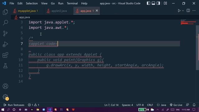Open the Search view in activity bar
The image size is (199, 112).
click(5, 23)
